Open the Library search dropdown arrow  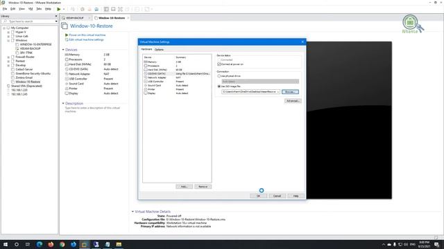click(56, 21)
